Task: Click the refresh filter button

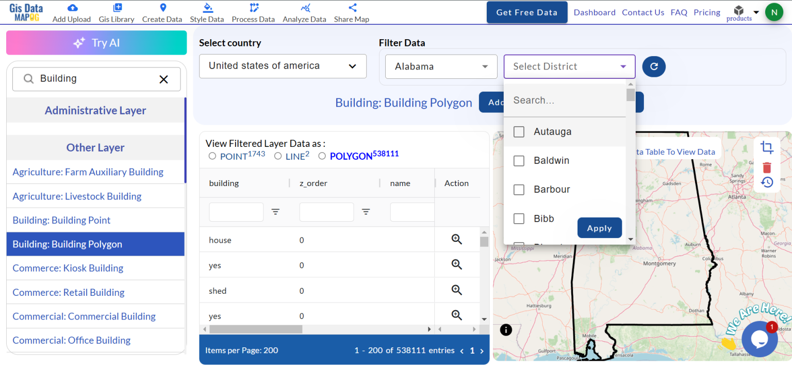Action: (654, 66)
